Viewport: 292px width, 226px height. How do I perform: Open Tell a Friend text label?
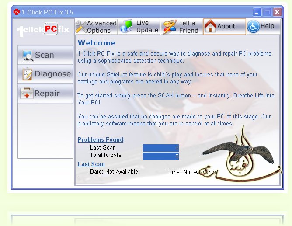pos(189,27)
